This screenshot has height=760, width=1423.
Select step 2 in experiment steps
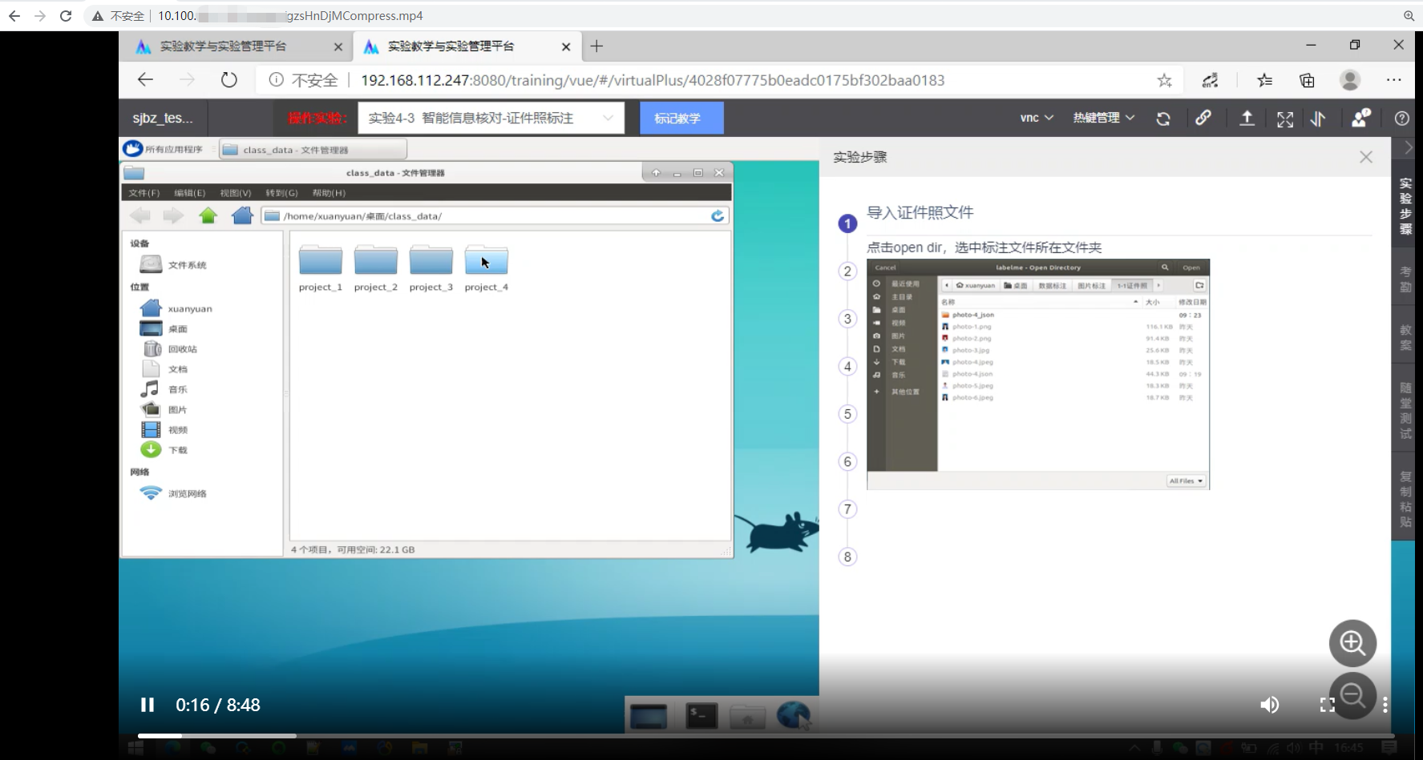coord(847,271)
